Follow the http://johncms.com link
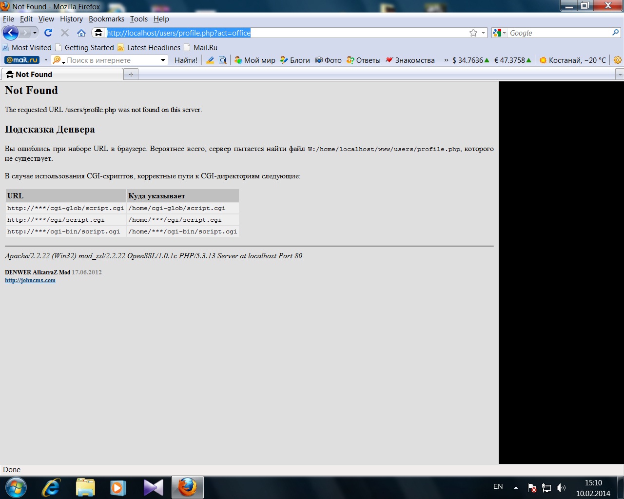624x499 pixels. pos(30,280)
